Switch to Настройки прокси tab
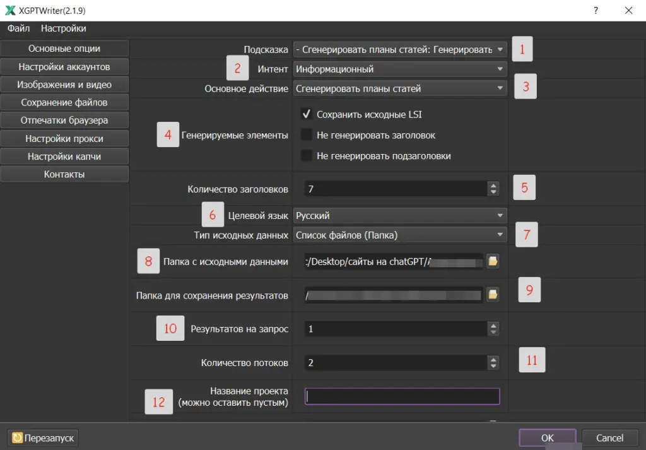646x450 pixels. point(64,138)
